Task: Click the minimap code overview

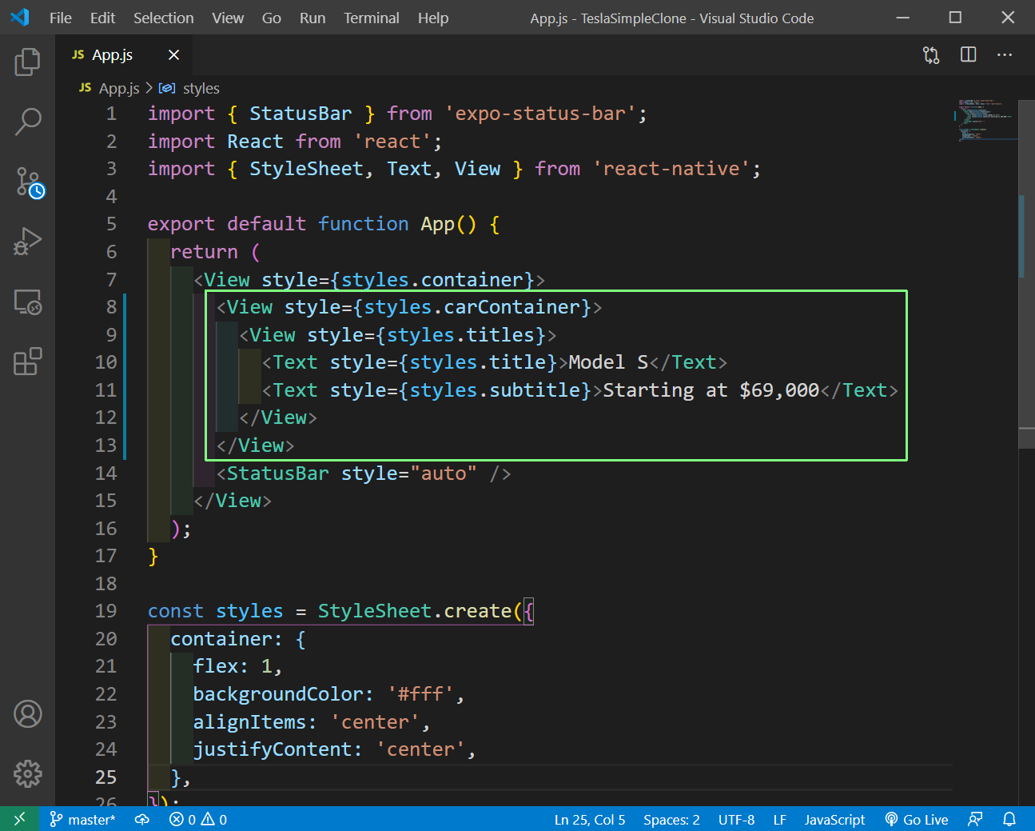Action: tap(987, 120)
